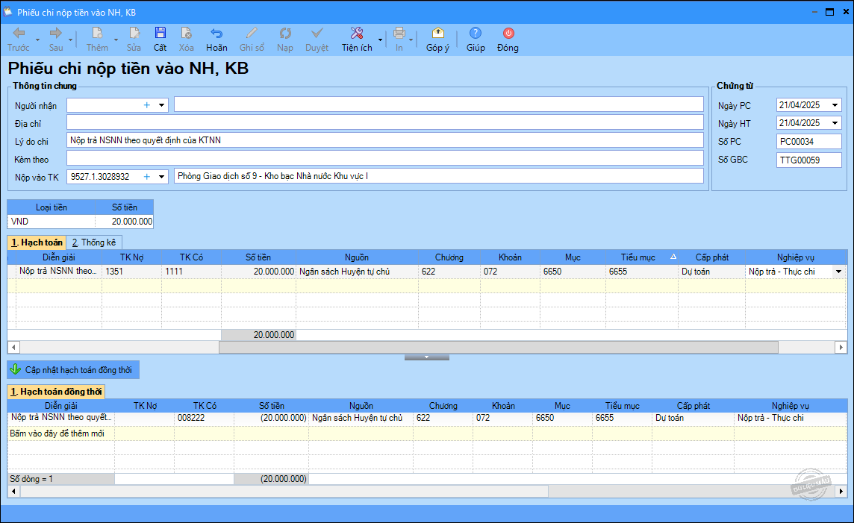Click Hạch toán đồng thời right scroll arrow

pyautogui.click(x=841, y=492)
